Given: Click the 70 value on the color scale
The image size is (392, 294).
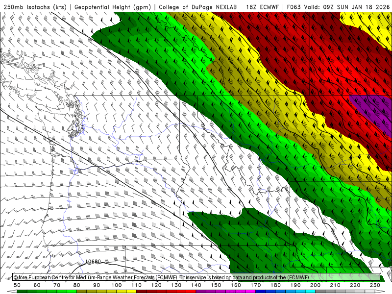Looking at the screenshot, I should point(57,285).
